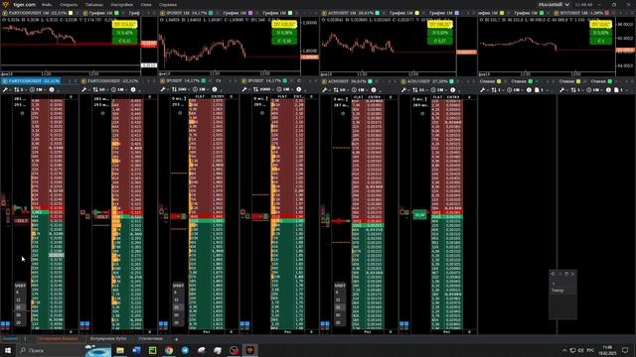Open the Настройки menu
This screenshot has height=357, width=636.
121,4
